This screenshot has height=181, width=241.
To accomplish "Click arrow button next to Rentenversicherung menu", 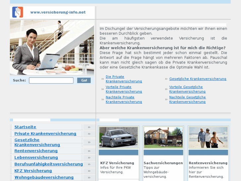I will pyautogui.click(x=89, y=151).
